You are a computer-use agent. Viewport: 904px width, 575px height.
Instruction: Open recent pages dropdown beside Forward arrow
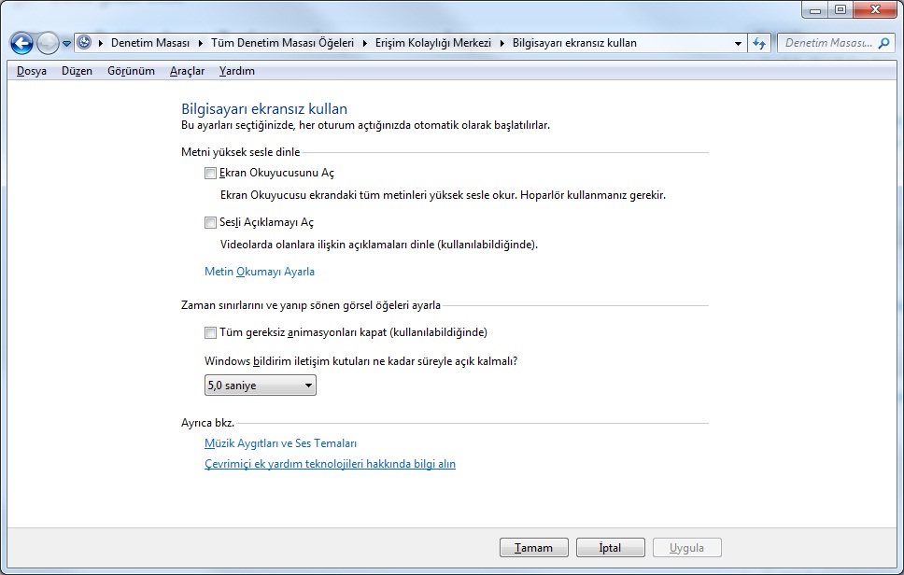tap(67, 44)
